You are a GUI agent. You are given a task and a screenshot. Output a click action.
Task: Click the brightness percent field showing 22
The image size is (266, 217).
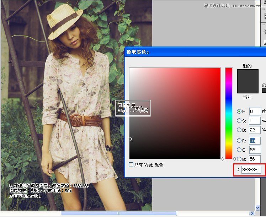(255, 130)
